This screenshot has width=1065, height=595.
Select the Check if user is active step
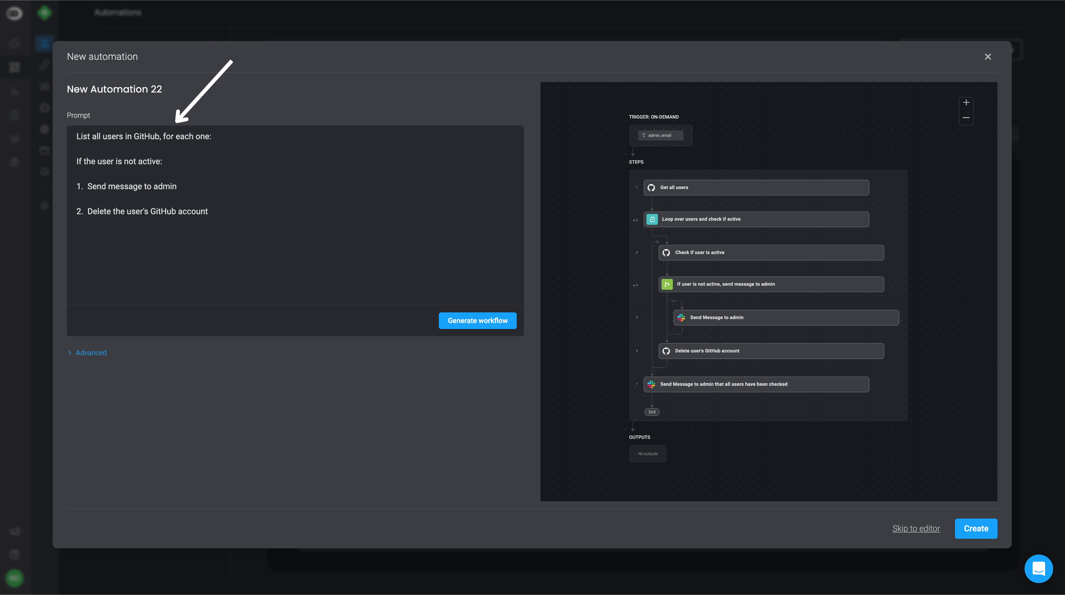pos(771,252)
